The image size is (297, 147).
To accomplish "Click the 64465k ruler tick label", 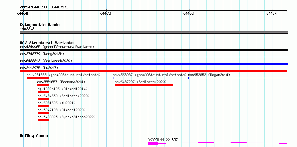I will pyautogui.click(x=106, y=13).
